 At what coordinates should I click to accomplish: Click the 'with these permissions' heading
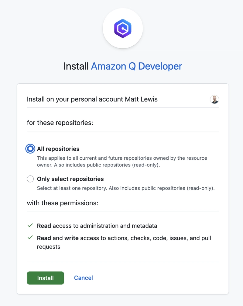[63, 203]
